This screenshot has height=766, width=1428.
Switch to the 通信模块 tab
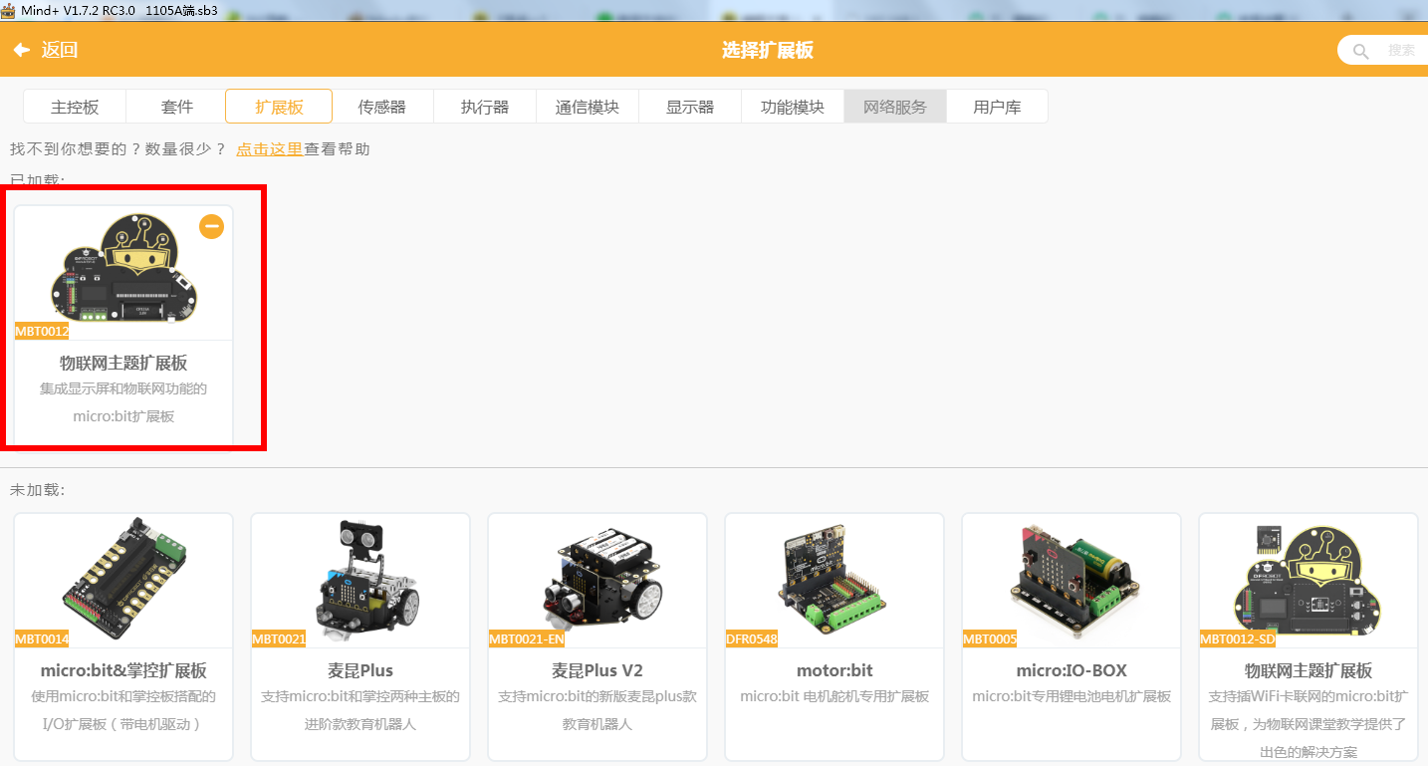tap(588, 107)
